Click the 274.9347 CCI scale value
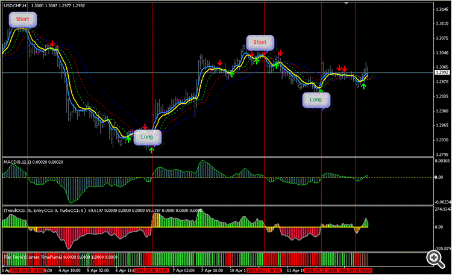The image size is (452, 275). (443, 209)
